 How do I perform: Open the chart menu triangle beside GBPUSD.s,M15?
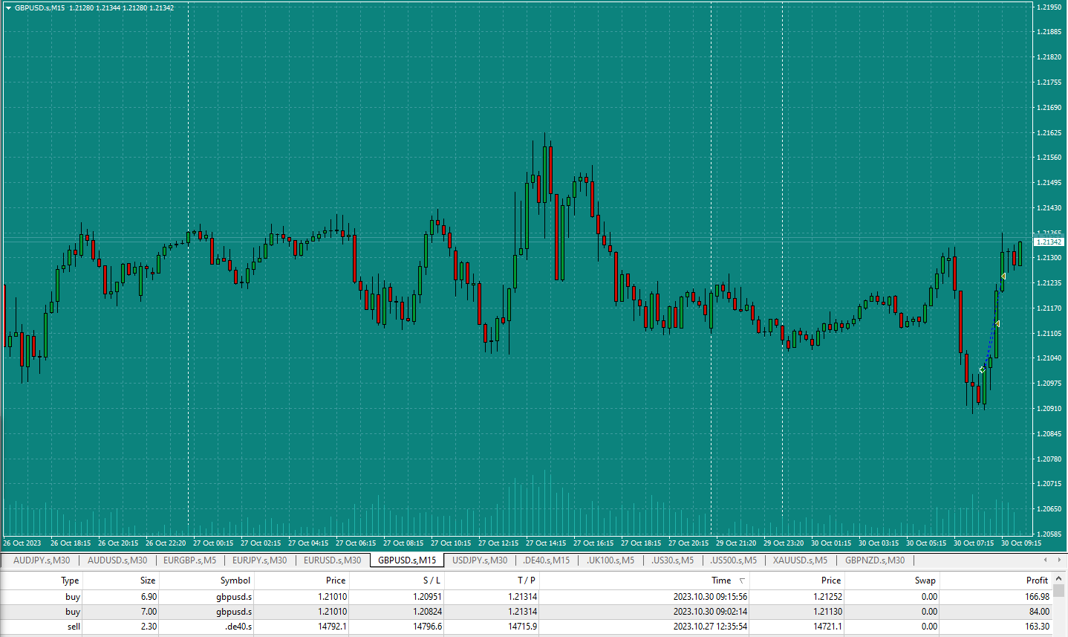pos(8,7)
